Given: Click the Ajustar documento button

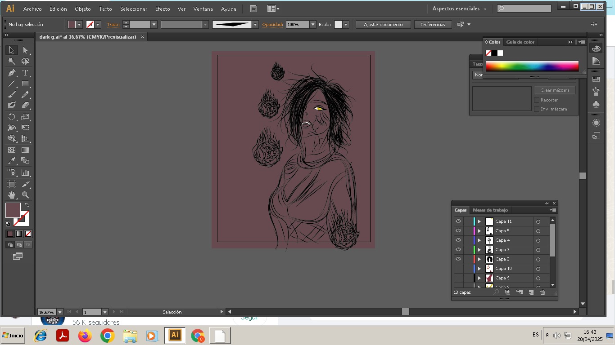Looking at the screenshot, I should tap(383, 25).
